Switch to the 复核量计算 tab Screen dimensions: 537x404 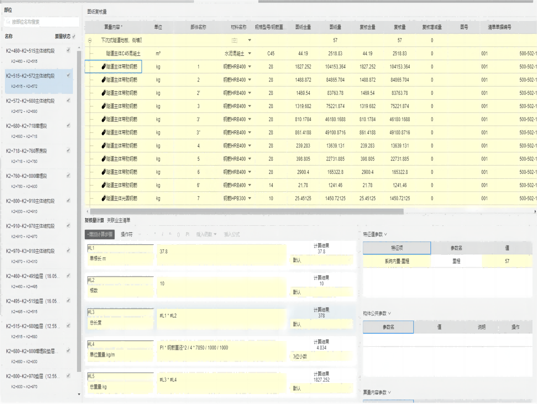coord(94,221)
